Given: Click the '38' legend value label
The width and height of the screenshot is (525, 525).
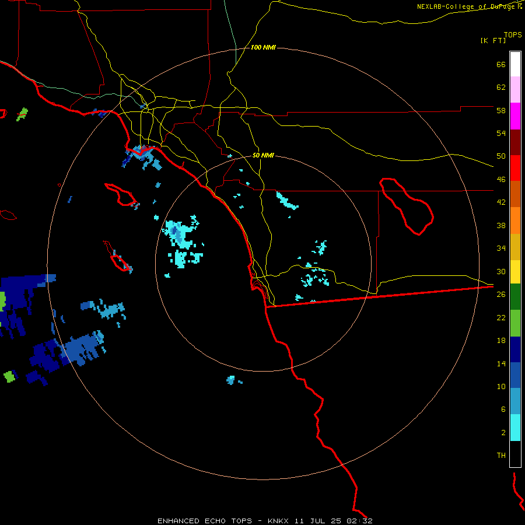Looking at the screenshot, I should (501, 225).
